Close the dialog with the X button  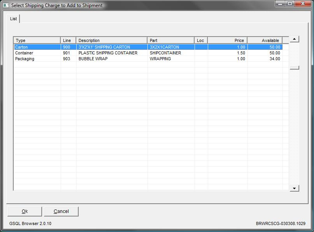coord(303,3)
